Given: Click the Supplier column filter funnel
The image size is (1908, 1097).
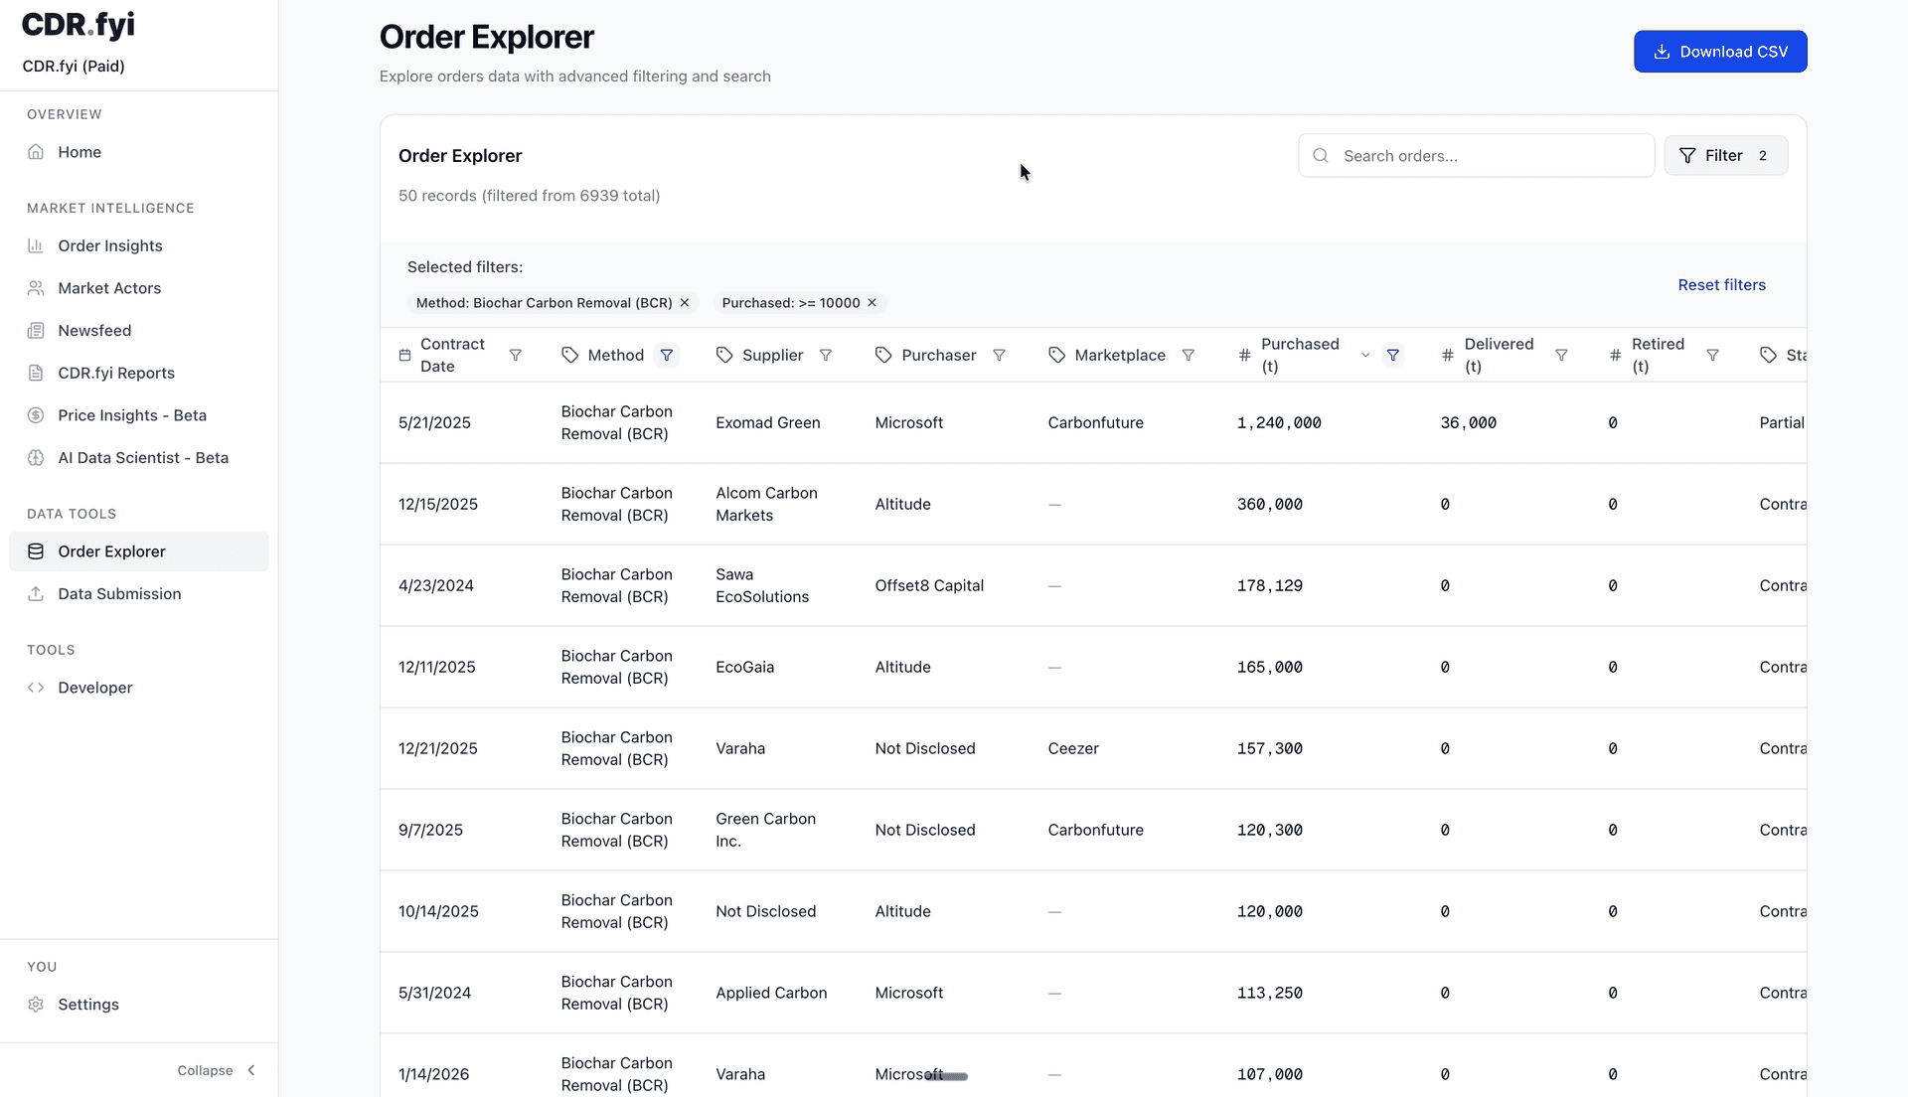Looking at the screenshot, I should (x=825, y=355).
